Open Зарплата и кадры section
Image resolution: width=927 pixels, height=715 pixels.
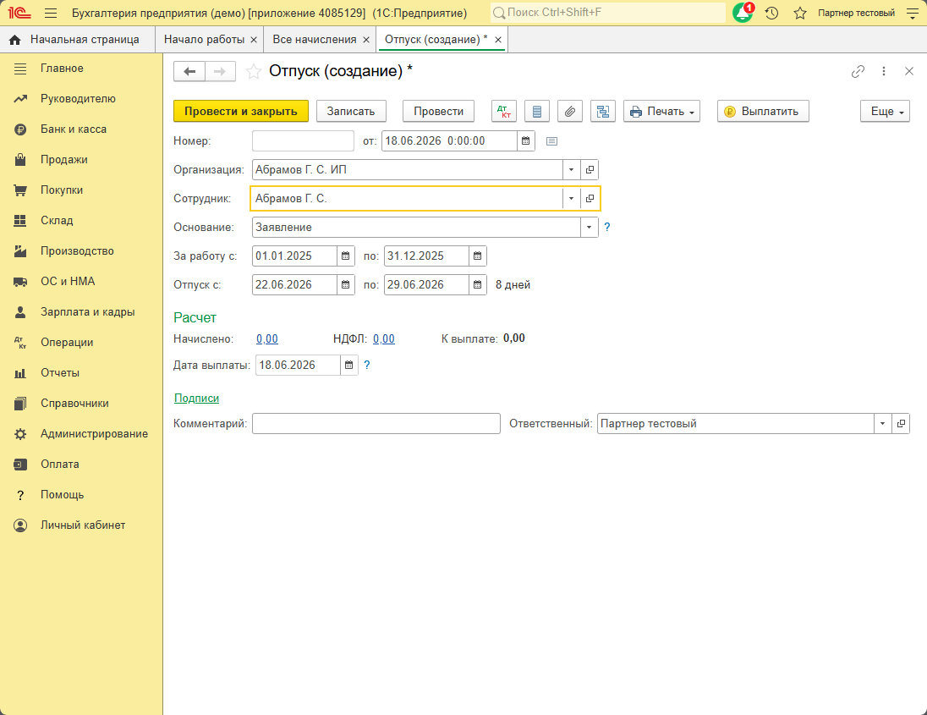[x=81, y=312]
